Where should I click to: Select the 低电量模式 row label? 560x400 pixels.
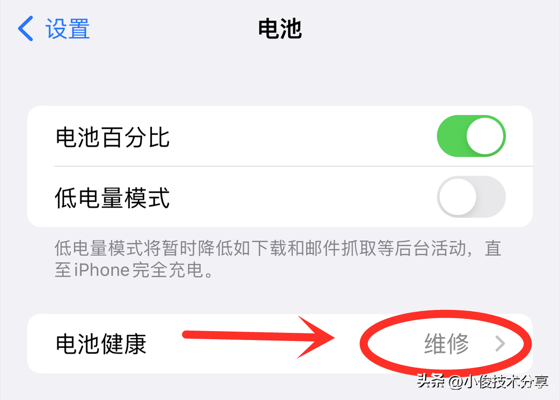pos(112,198)
